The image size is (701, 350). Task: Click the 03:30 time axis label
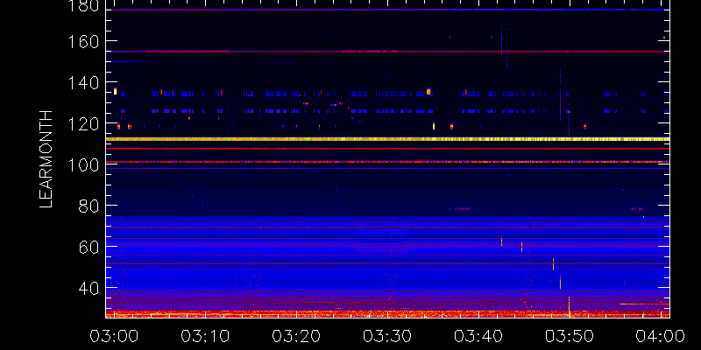tap(387, 336)
